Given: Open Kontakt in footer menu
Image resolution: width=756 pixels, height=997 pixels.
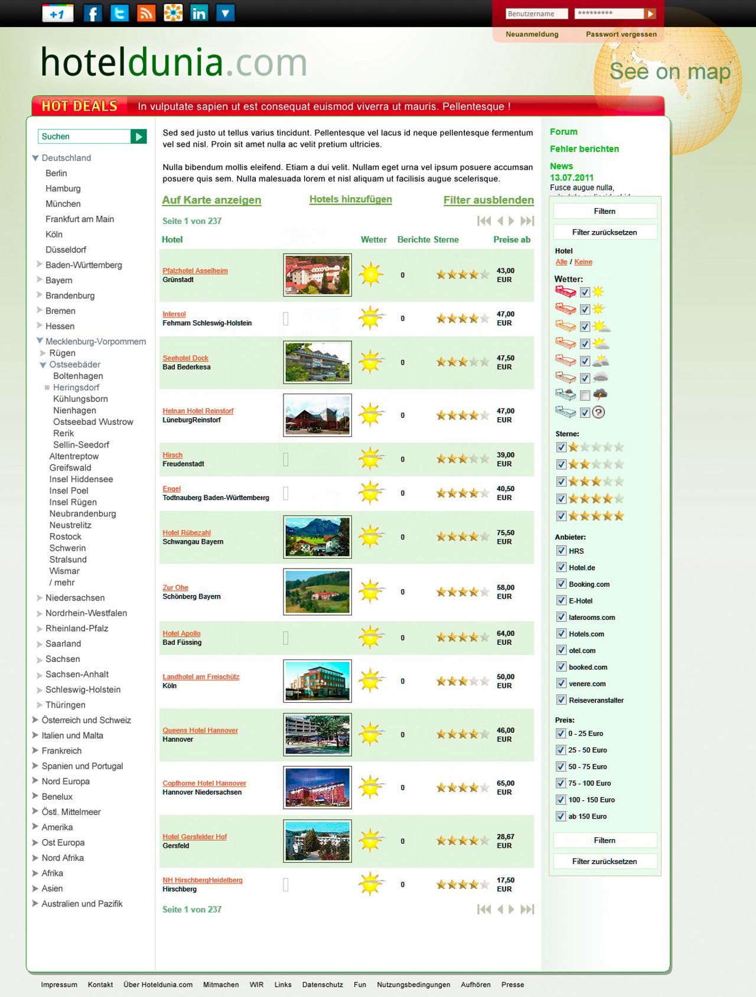Looking at the screenshot, I should [x=100, y=985].
